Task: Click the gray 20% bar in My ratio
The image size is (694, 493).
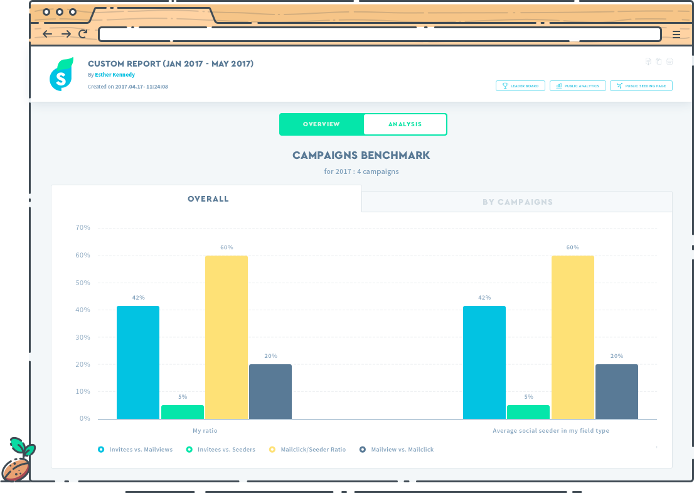Action: (x=270, y=391)
